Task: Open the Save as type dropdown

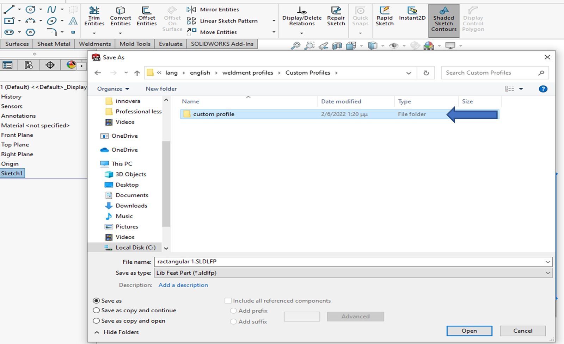Action: (352, 273)
